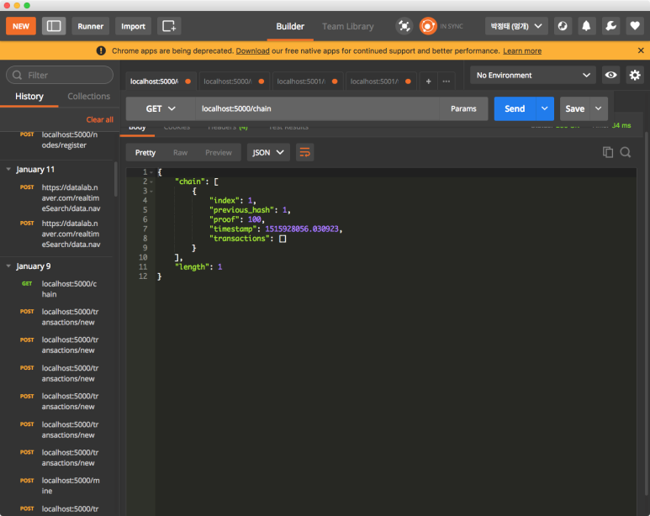This screenshot has width=650, height=516.
Task: Switch to Team Library tab
Action: 348,26
